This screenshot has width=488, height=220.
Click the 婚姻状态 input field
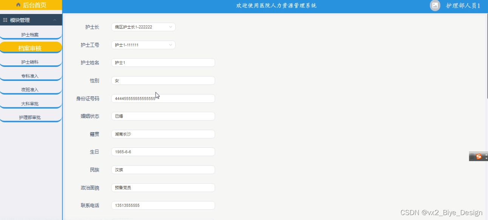point(163,116)
